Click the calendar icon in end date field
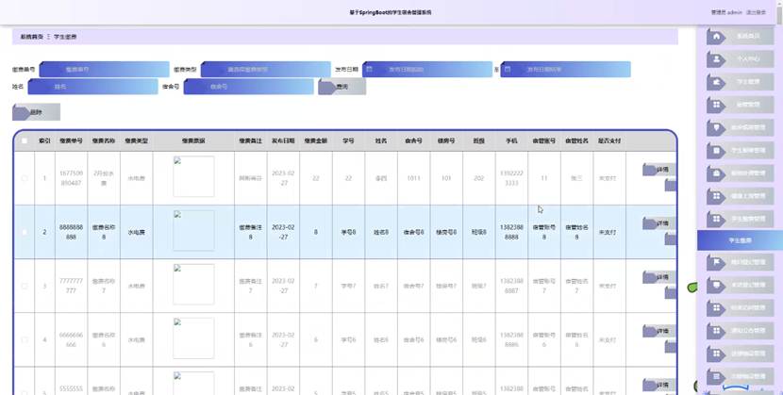Screen dimensions: 783x395 (x=508, y=70)
